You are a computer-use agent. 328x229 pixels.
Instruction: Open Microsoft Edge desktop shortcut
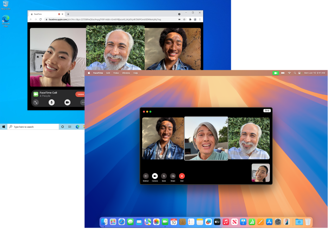pyautogui.click(x=6, y=21)
